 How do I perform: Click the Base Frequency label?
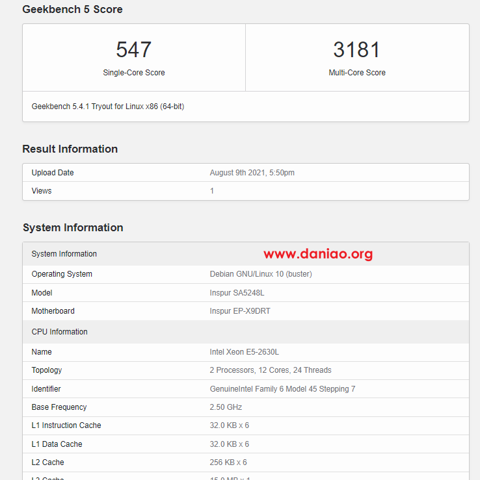click(59, 407)
